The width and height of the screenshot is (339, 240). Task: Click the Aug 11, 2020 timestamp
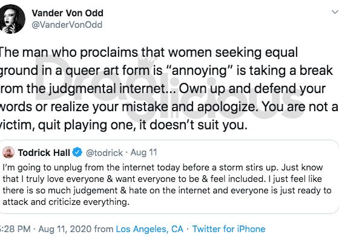tap(65, 229)
